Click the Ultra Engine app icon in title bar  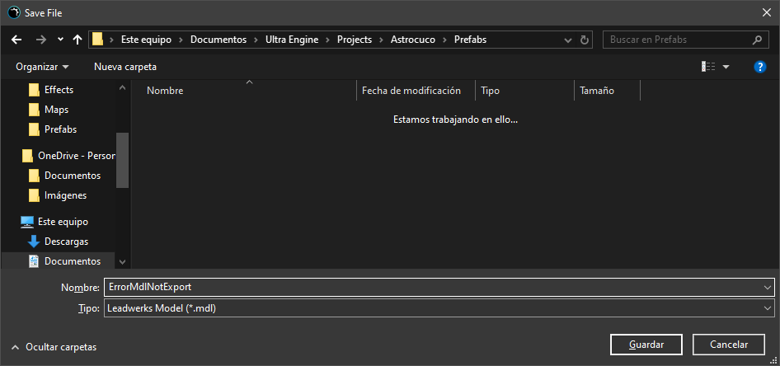click(14, 13)
